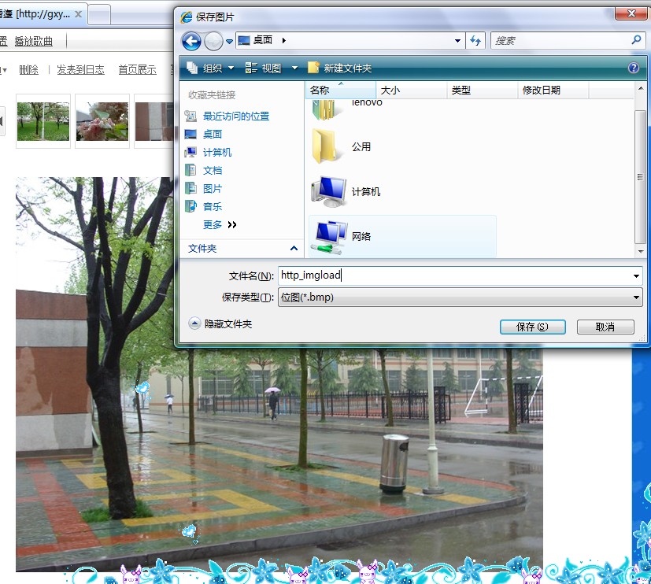Select the green park thumbnail
The height and width of the screenshot is (584, 651).
tap(43, 121)
